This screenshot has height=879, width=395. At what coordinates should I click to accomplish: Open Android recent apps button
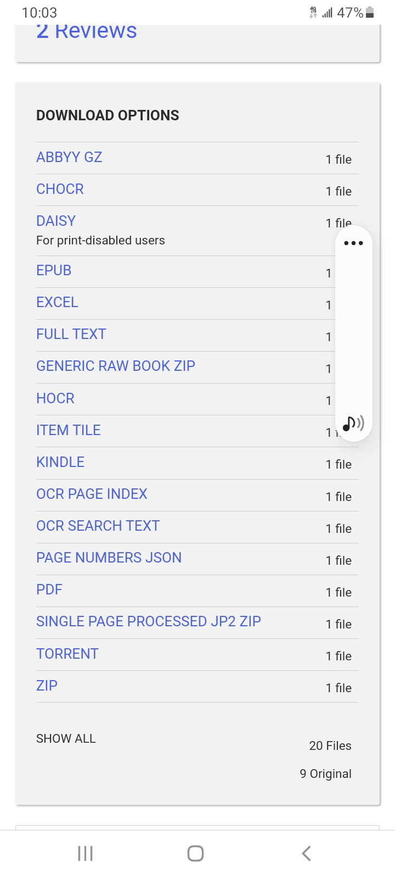[85, 853]
